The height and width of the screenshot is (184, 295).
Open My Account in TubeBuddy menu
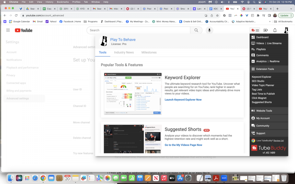[263, 118]
